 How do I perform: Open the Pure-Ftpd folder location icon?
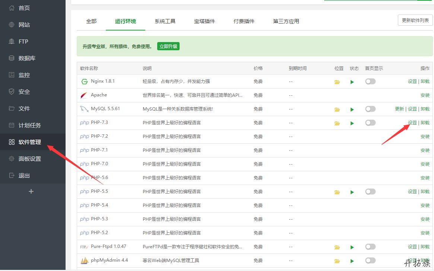point(337,247)
